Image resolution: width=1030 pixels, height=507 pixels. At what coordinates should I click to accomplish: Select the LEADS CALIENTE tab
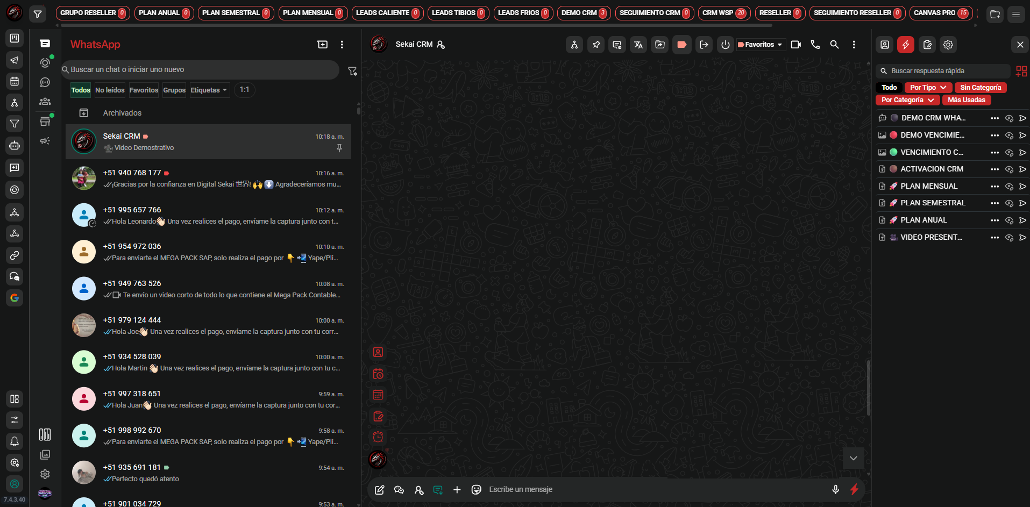[387, 13]
